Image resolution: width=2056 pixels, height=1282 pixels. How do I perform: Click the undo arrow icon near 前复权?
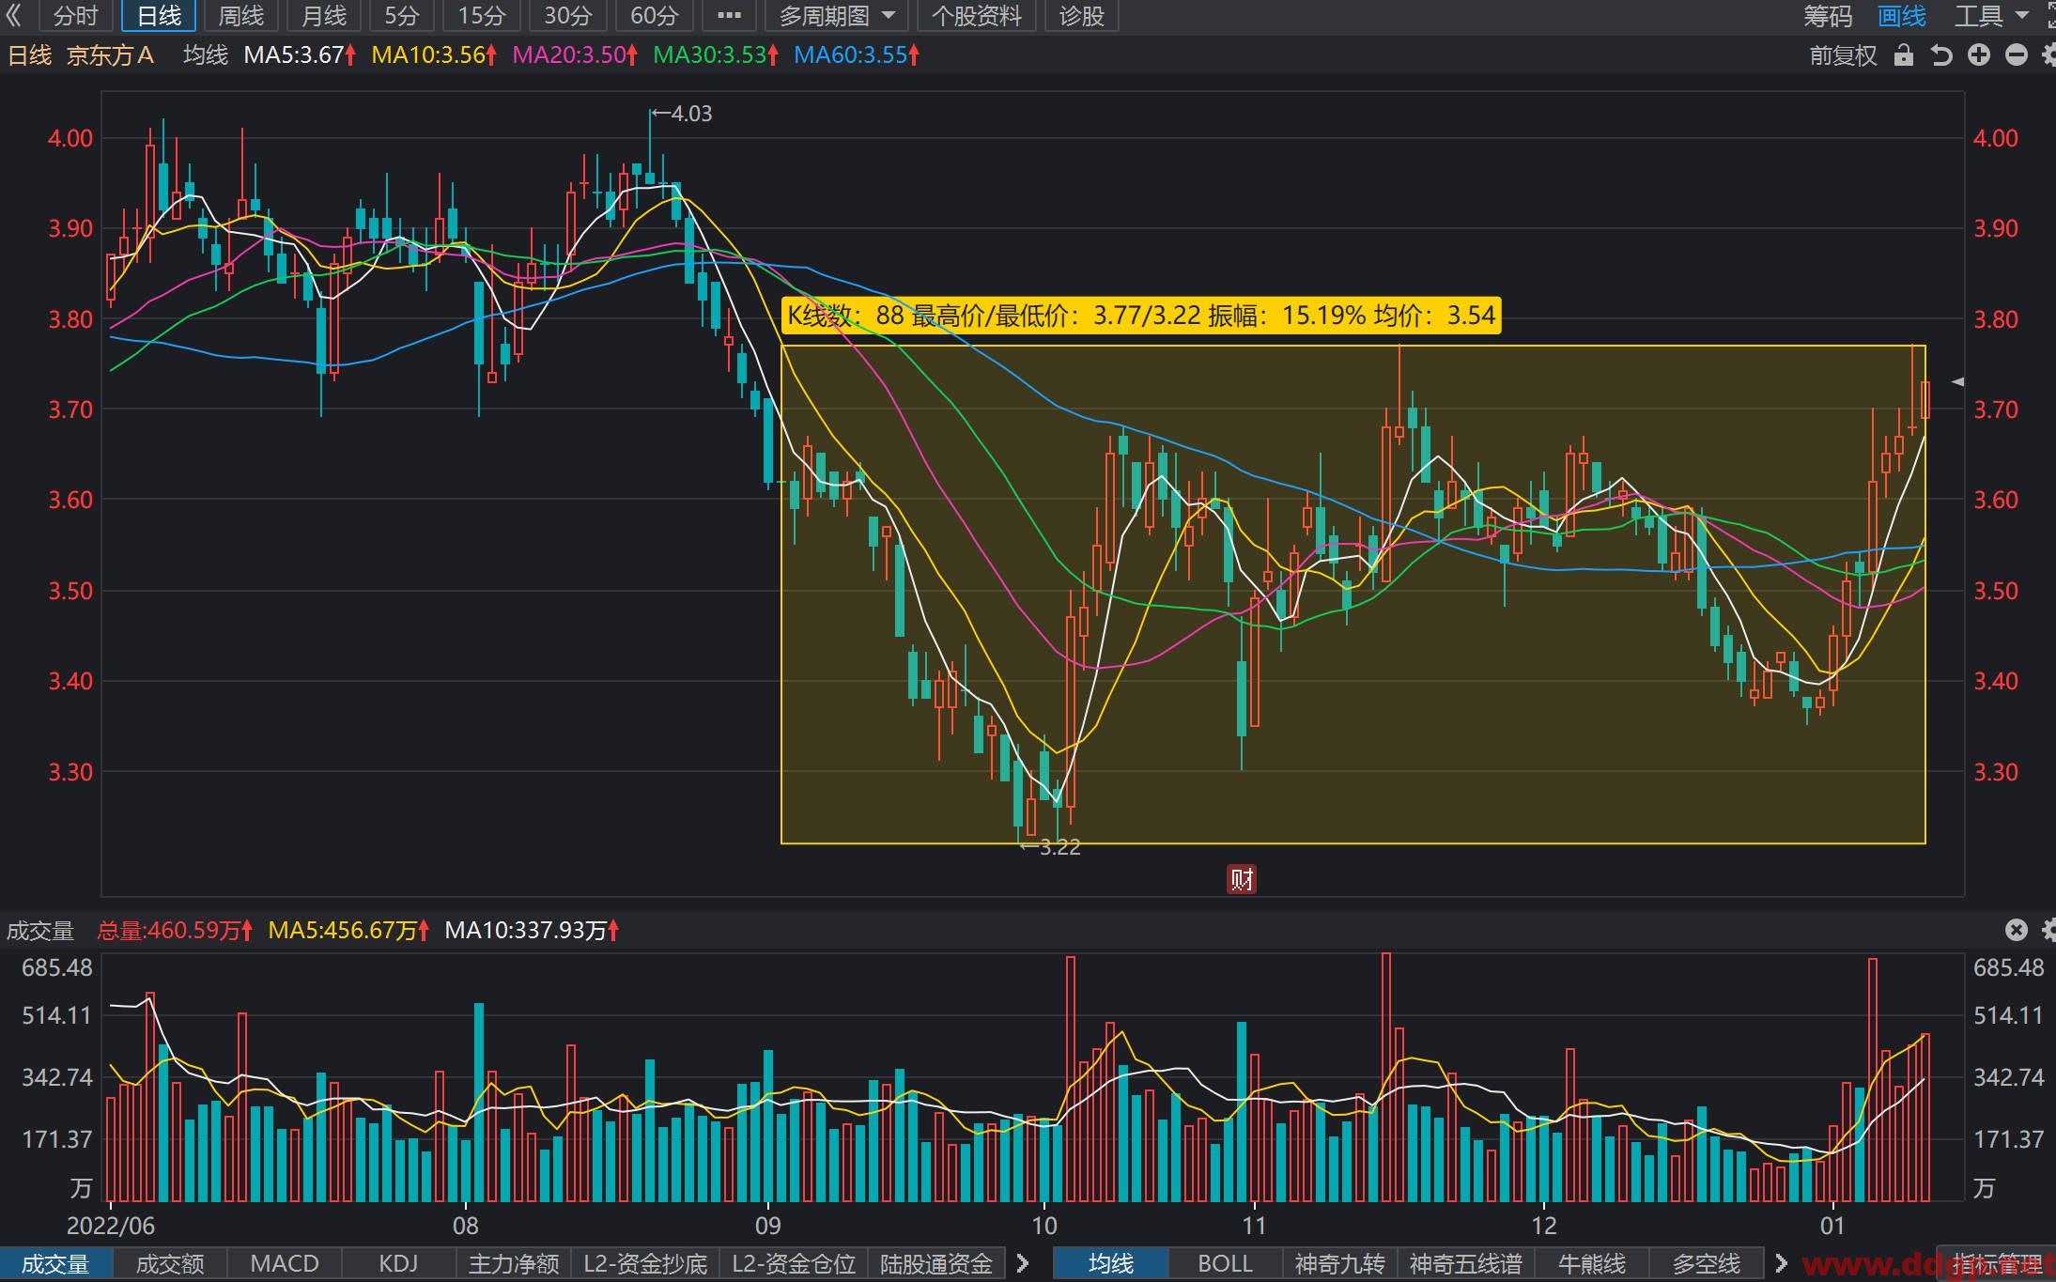(x=1941, y=55)
